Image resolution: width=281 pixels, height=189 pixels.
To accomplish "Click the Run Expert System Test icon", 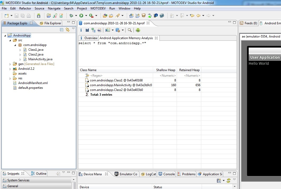I will (x=108, y=30).
